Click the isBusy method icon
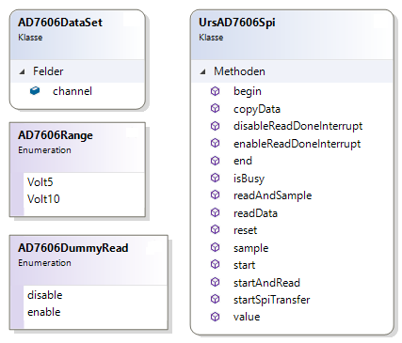This screenshot has height=343, width=402. tap(215, 178)
